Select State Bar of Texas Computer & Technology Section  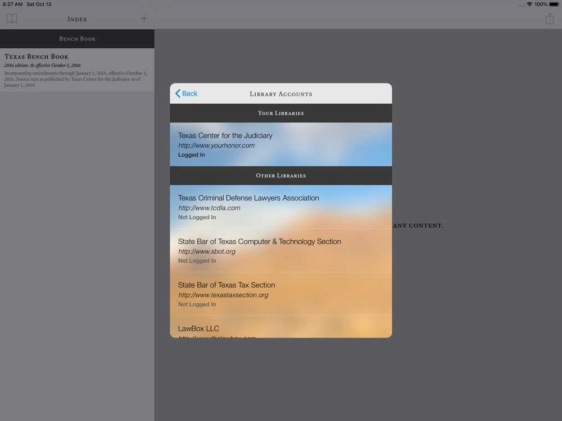point(280,250)
